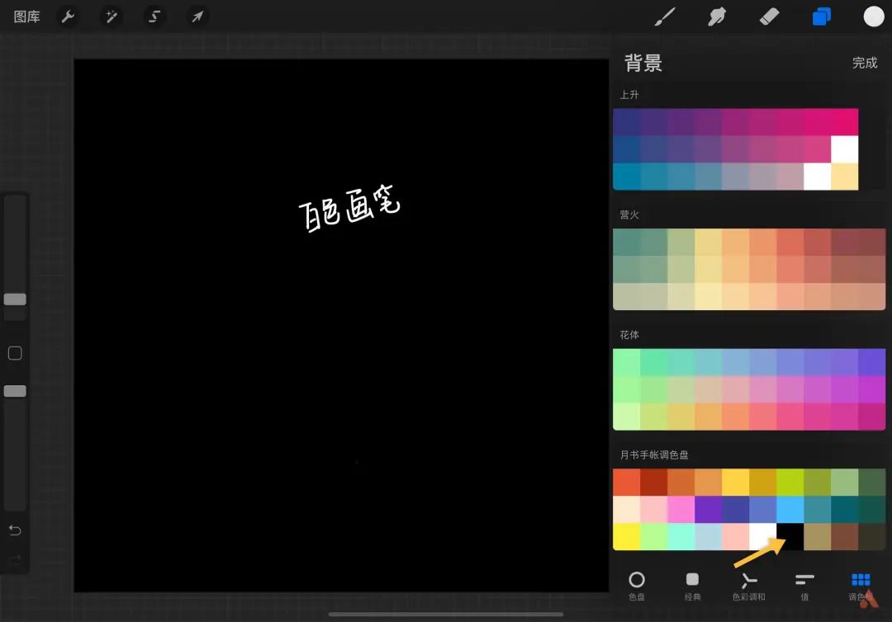Open the magic wand Adjustments menu
The image size is (892, 622).
point(111,16)
